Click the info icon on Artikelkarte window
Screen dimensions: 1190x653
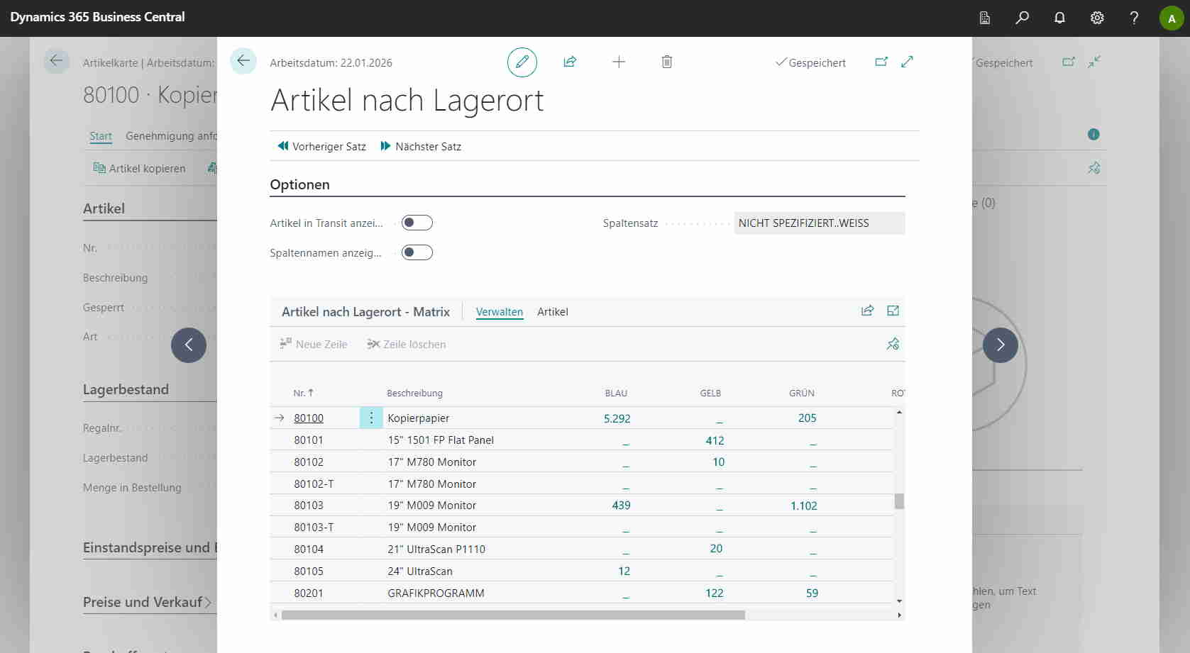[1093, 135]
